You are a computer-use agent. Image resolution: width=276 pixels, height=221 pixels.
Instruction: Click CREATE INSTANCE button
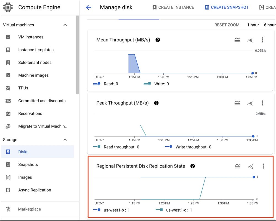point(173,7)
